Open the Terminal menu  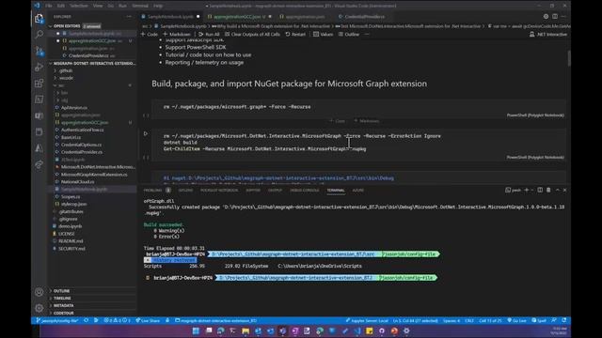click(140, 6)
